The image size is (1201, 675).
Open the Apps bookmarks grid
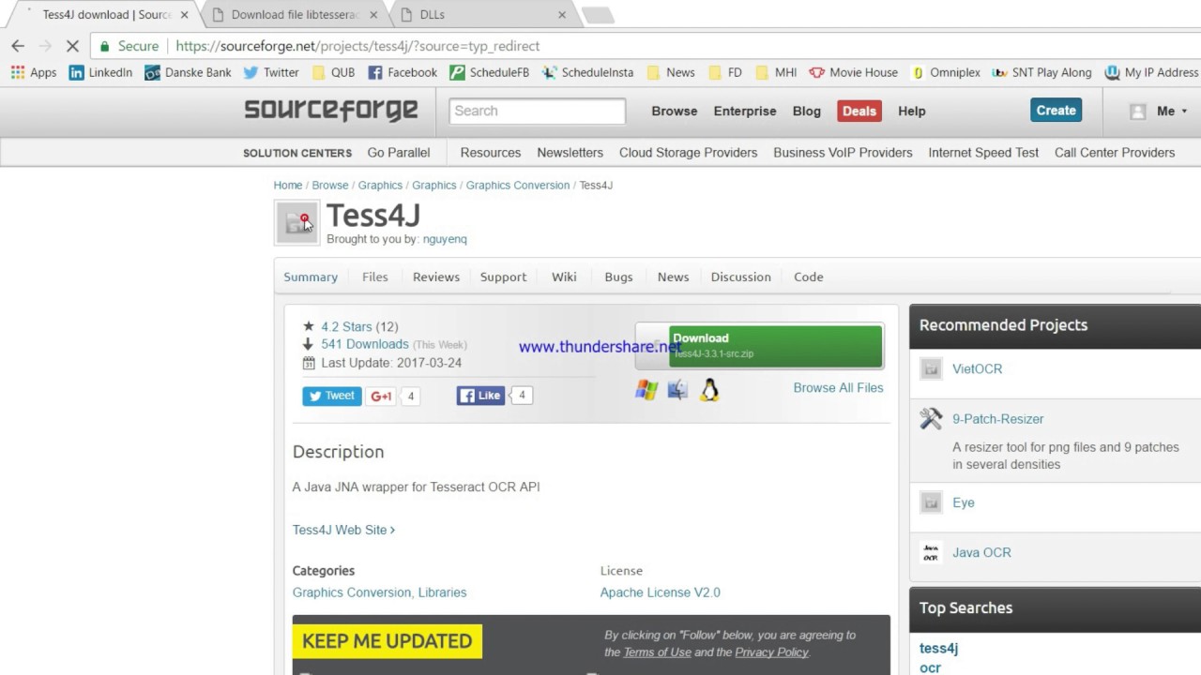[33, 72]
